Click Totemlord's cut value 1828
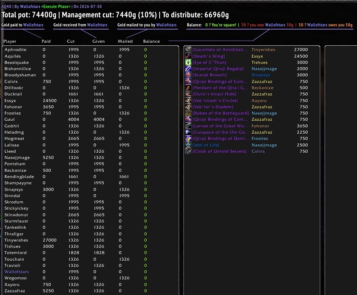 click(x=74, y=253)
